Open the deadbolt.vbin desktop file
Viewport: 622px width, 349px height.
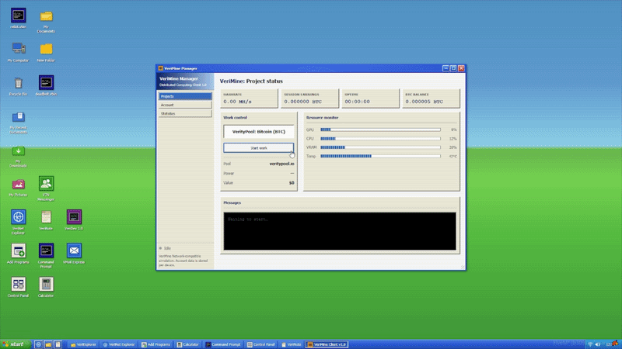pyautogui.click(x=46, y=83)
